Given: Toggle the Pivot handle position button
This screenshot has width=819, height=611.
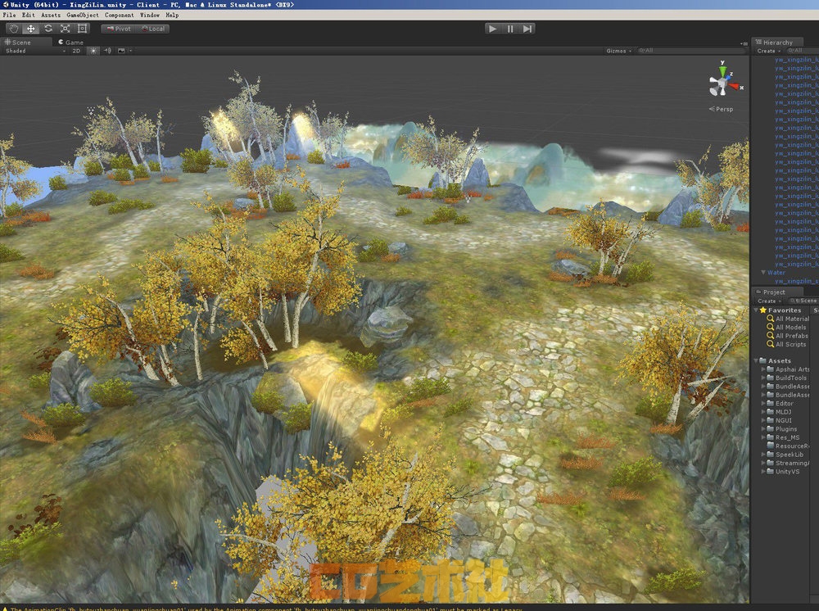Looking at the screenshot, I should tap(119, 29).
